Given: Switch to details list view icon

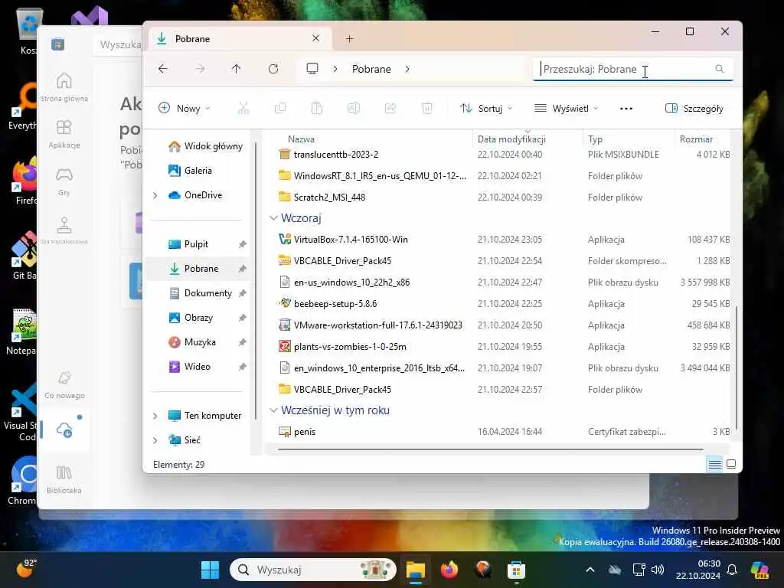Looking at the screenshot, I should (714, 465).
